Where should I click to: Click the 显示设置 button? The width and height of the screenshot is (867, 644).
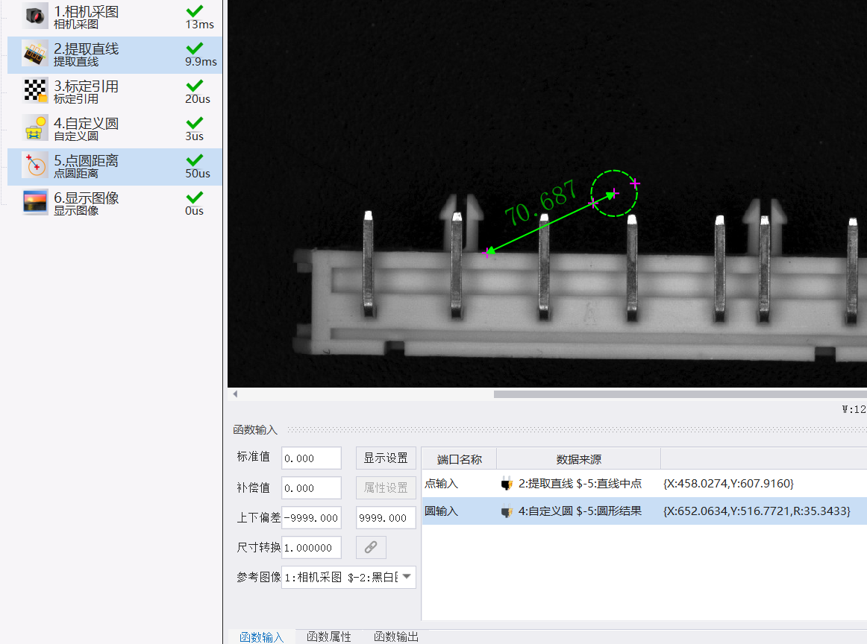pos(386,458)
